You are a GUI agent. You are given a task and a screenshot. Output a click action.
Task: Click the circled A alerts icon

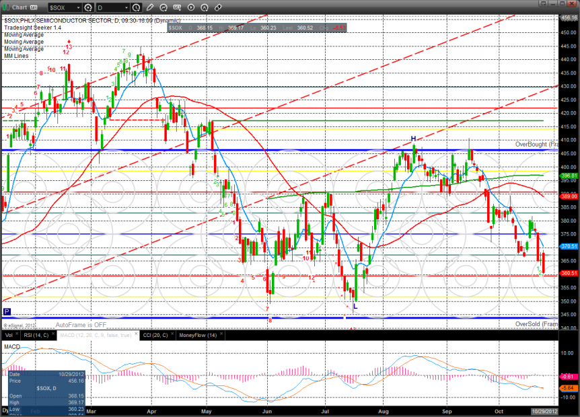coord(204,7)
